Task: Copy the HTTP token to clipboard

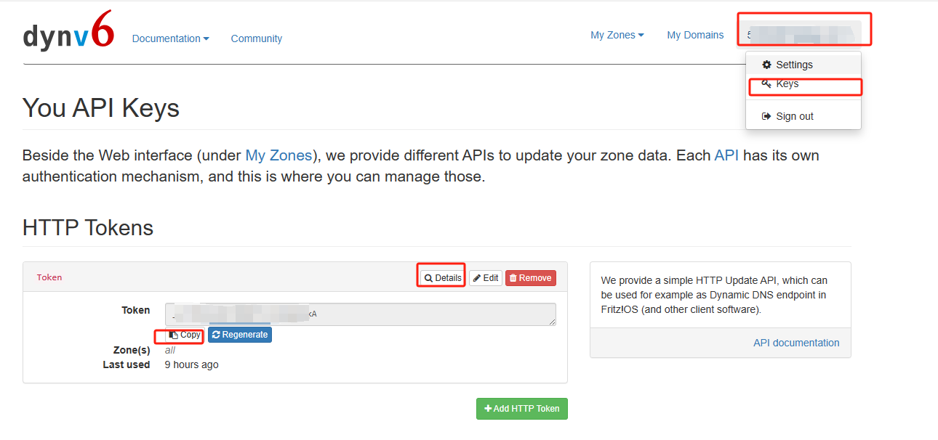Action: coord(185,335)
